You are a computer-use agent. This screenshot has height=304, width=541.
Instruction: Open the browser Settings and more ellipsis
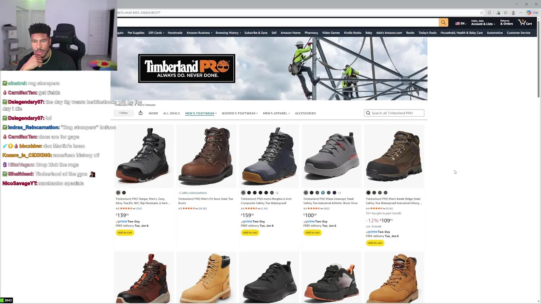point(520,13)
